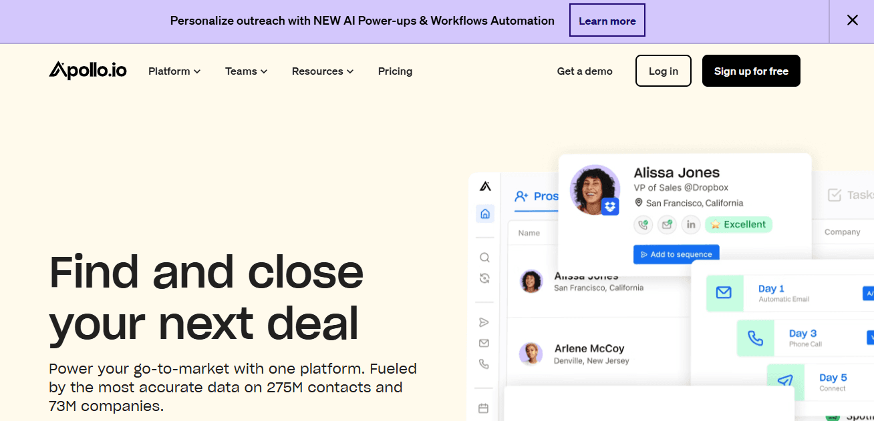
Task: Open the Home view in Apollo's sidebar
Action: click(484, 214)
